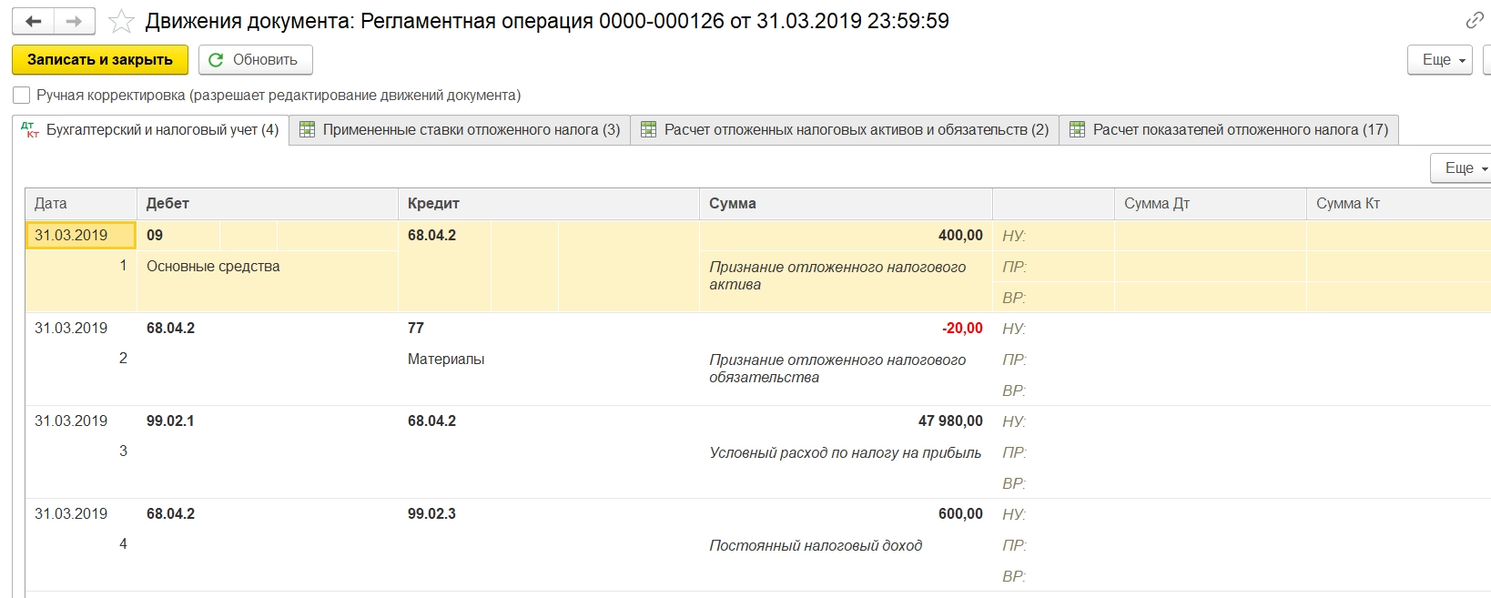Click table icon of Расчет отложенных налоговых tab
The height and width of the screenshot is (598, 1491).
click(648, 130)
